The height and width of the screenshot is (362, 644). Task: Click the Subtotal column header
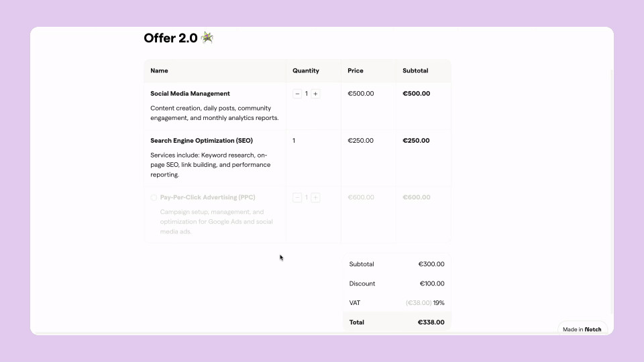tap(415, 70)
